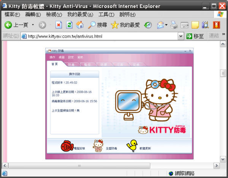
Task: Click vertical scrollbar up arrow
Action: pos(223,44)
